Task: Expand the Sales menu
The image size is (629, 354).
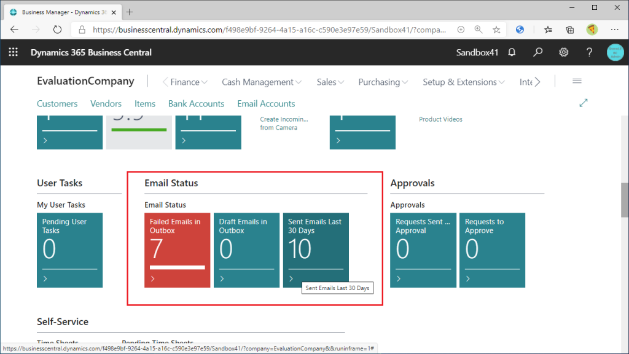Action: [x=330, y=82]
